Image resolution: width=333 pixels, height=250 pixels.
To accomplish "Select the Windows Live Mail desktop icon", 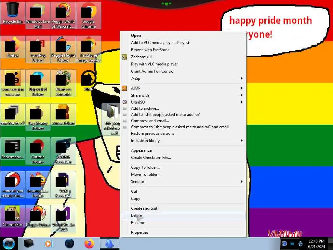I will tap(38, 15).
